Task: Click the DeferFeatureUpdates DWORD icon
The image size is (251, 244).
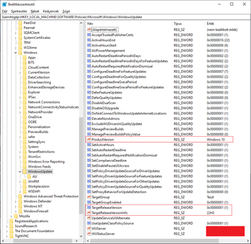Action: click(x=89, y=92)
